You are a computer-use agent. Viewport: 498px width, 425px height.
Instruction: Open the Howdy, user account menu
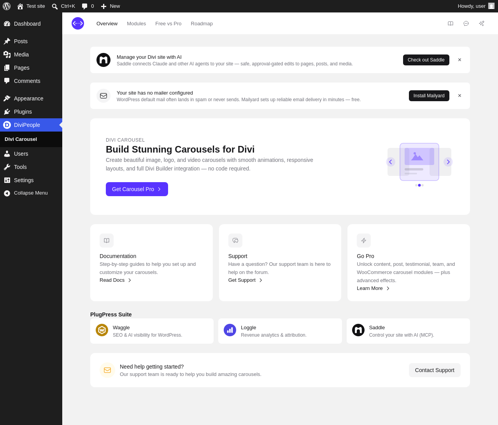click(x=476, y=6)
